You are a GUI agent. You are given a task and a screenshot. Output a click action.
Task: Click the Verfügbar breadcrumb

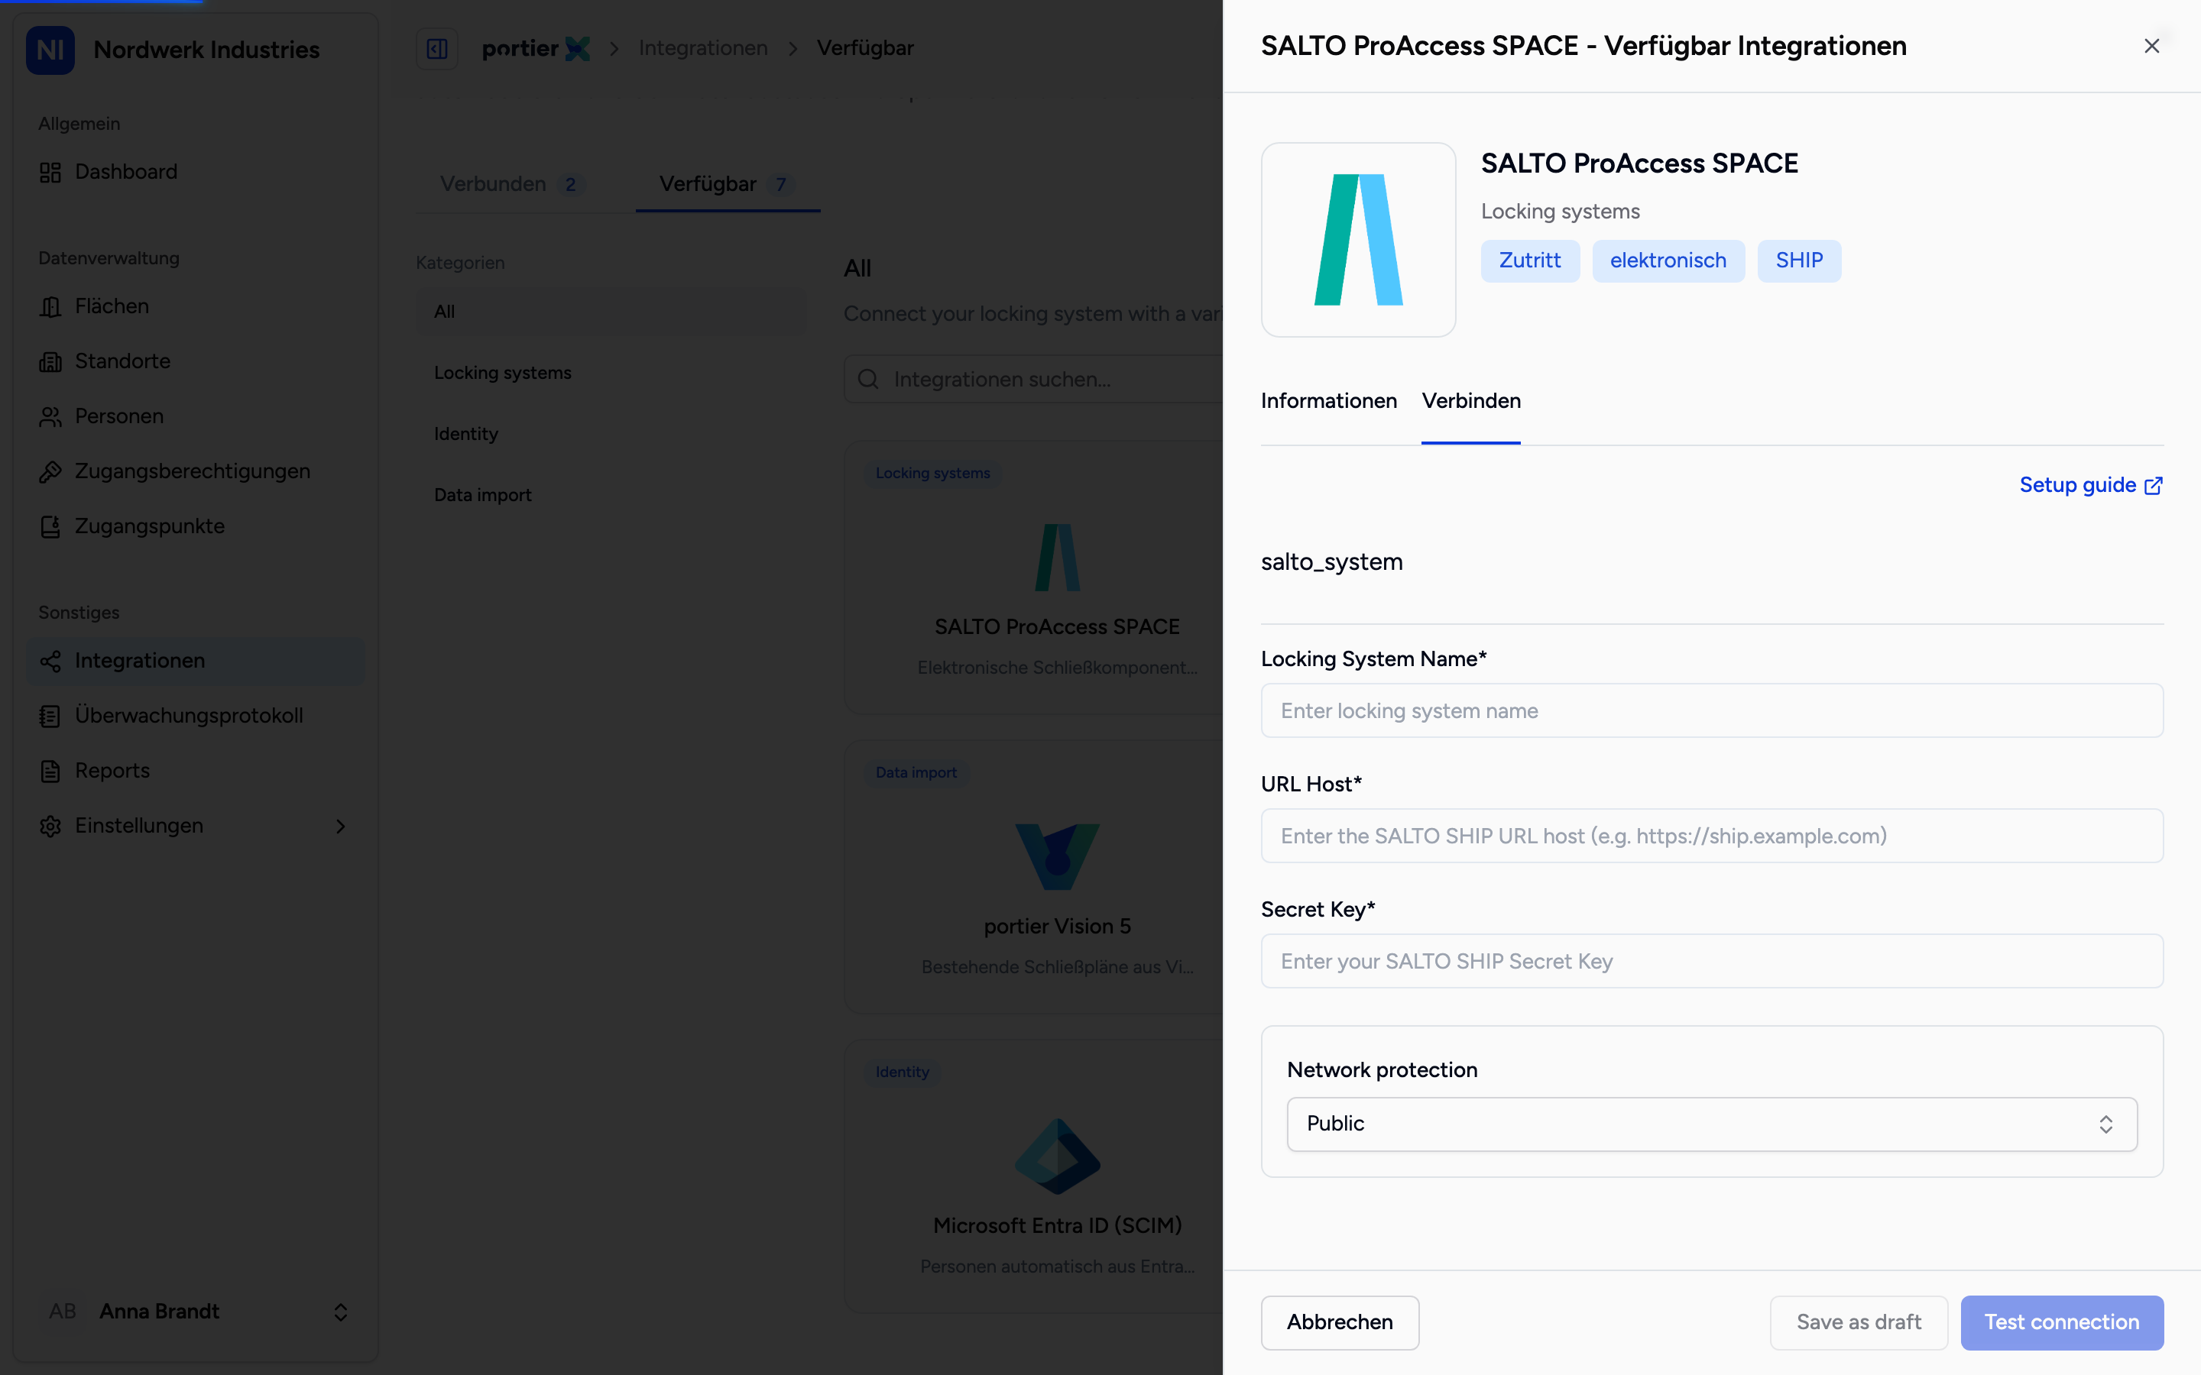pos(865,48)
